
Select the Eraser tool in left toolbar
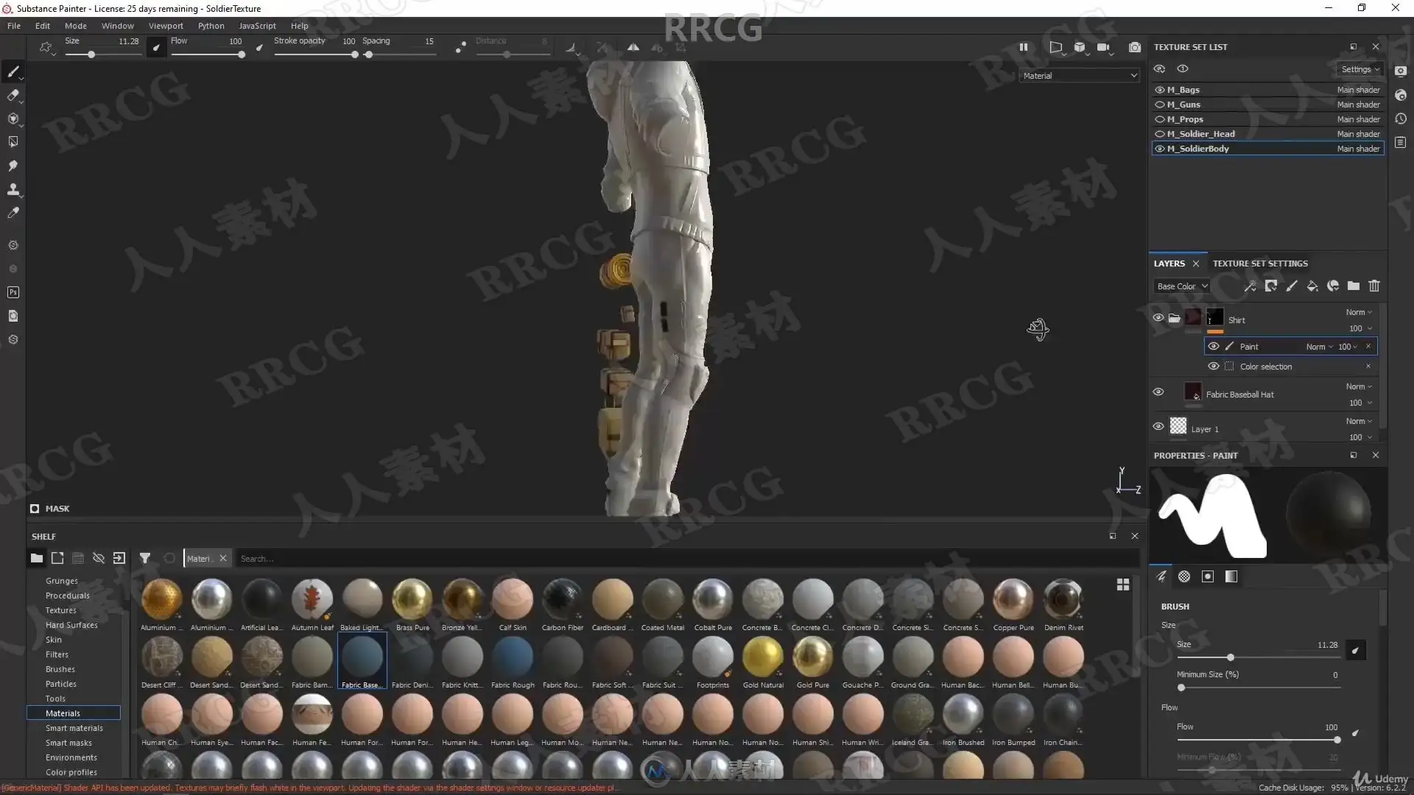pos(13,95)
